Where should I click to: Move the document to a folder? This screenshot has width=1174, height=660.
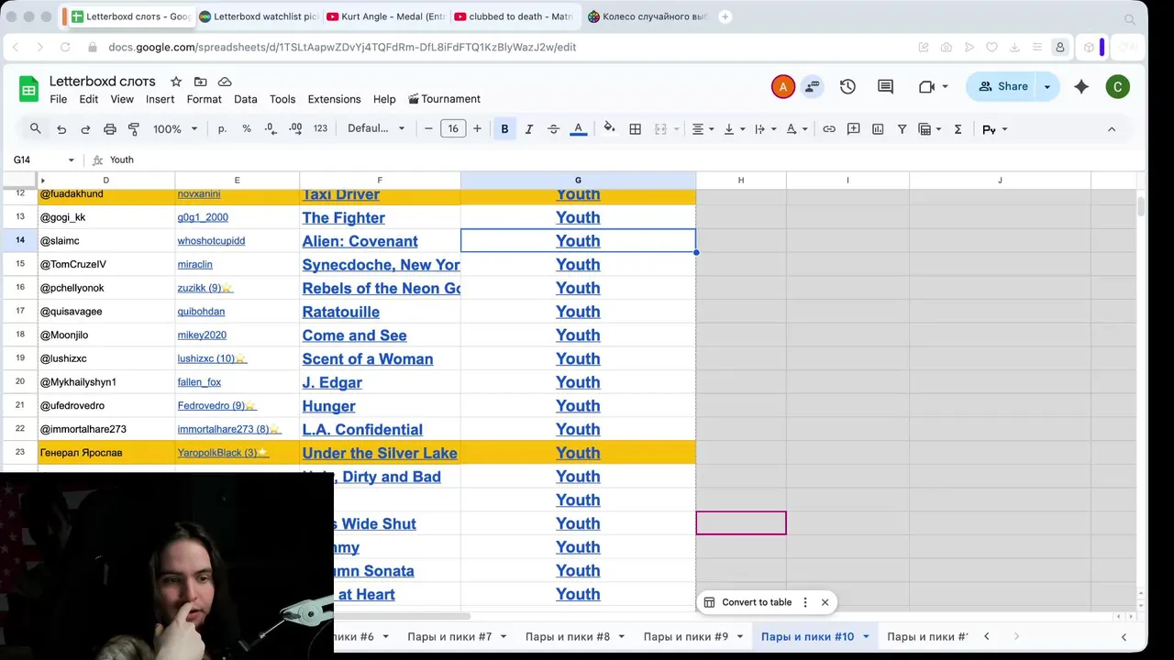click(x=200, y=82)
